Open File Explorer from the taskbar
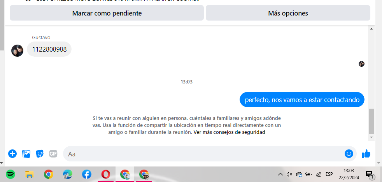The width and height of the screenshot is (382, 182). point(30,174)
